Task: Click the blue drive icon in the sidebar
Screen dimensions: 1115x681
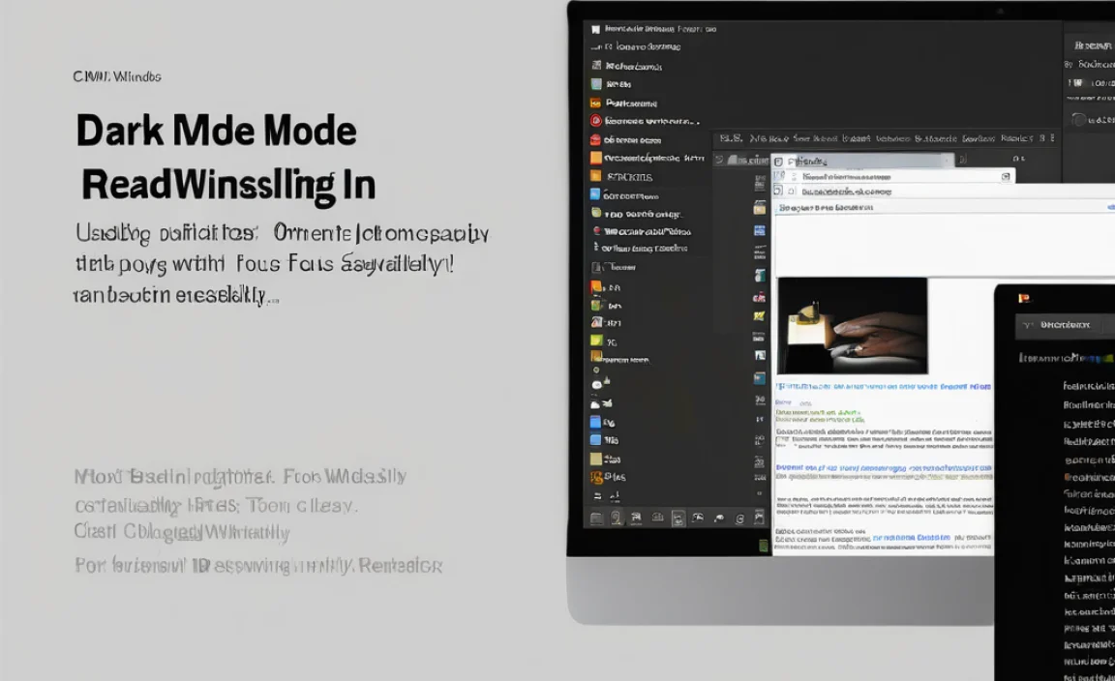Action: point(595,422)
